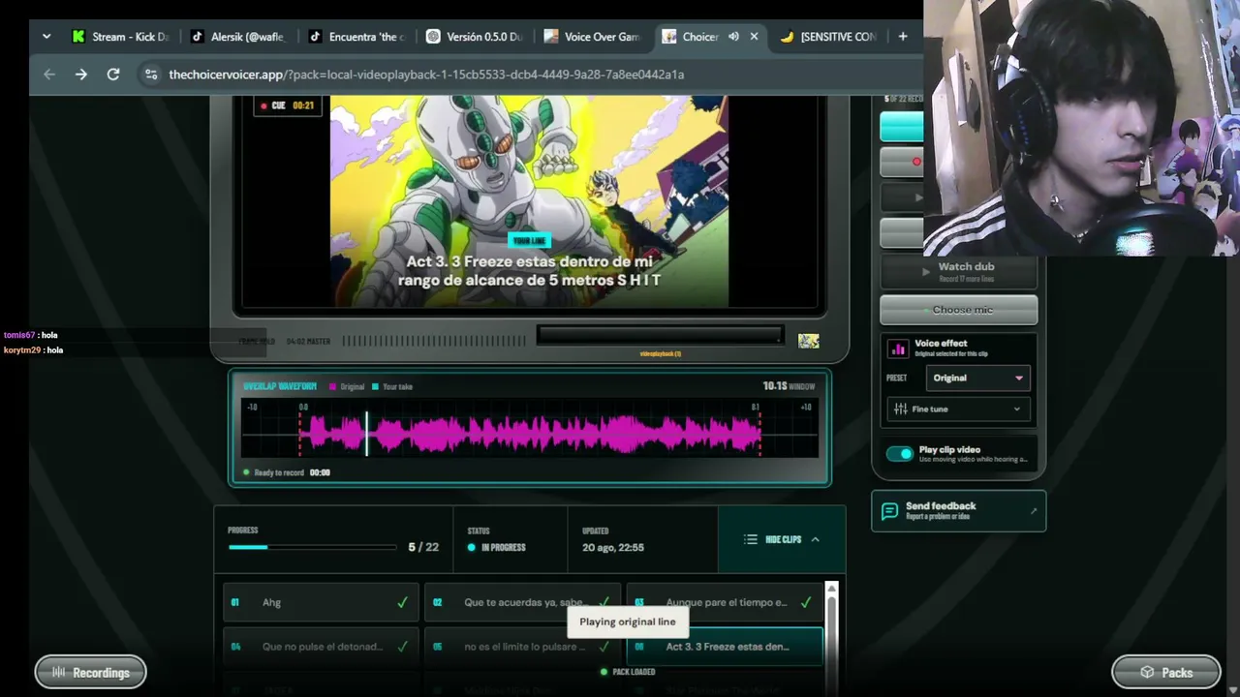Open Send feedback
The image size is (1240, 697).
pos(959,510)
